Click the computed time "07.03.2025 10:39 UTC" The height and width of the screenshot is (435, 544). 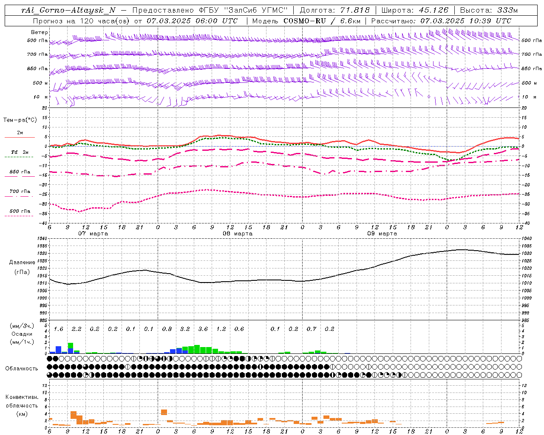click(466, 20)
